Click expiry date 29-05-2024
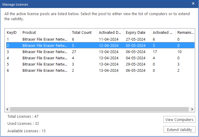 point(136,64)
